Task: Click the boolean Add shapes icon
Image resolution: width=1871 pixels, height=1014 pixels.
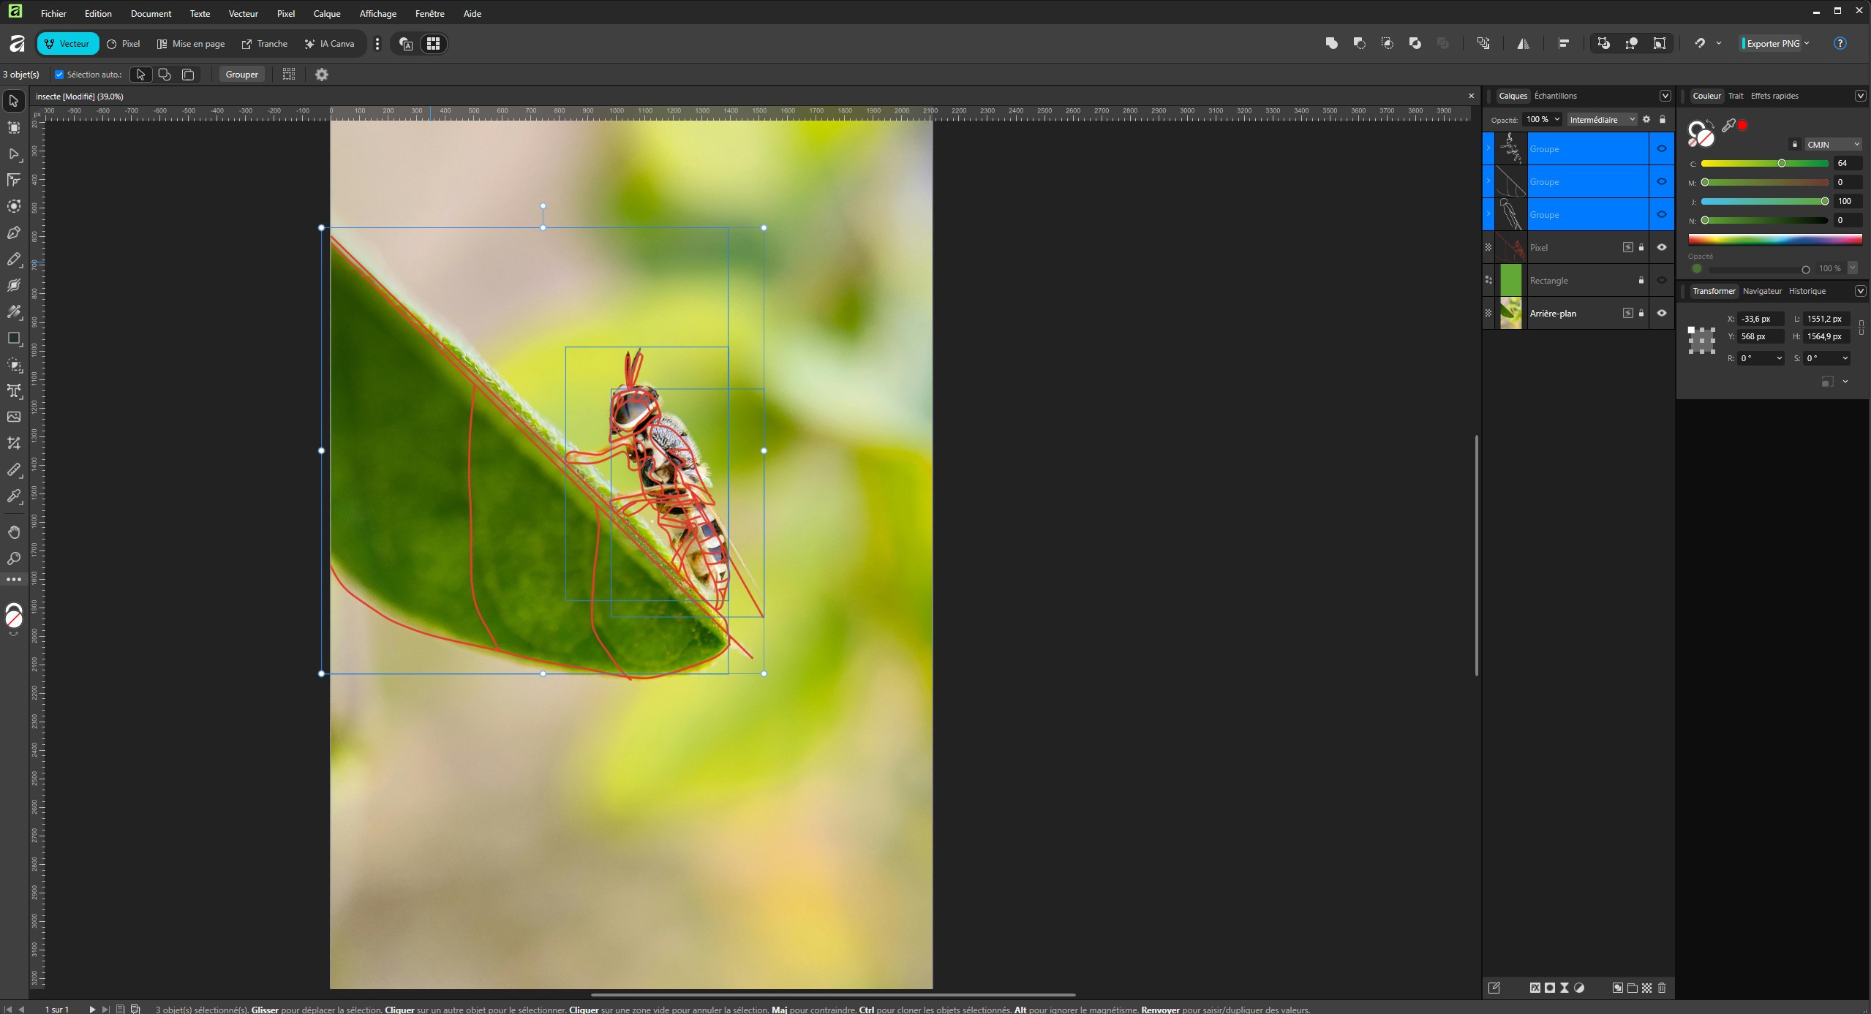Action: (1331, 44)
